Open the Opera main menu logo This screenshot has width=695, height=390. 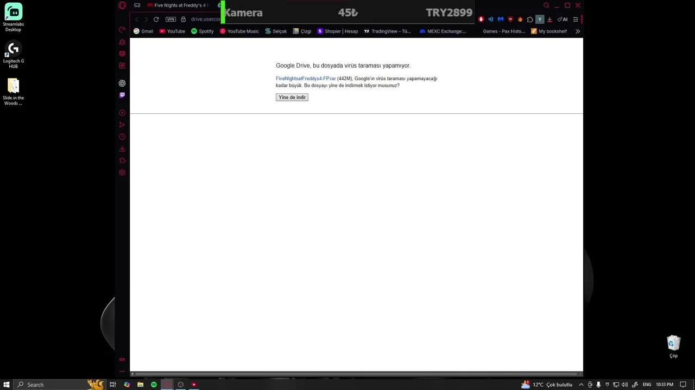pyautogui.click(x=122, y=5)
